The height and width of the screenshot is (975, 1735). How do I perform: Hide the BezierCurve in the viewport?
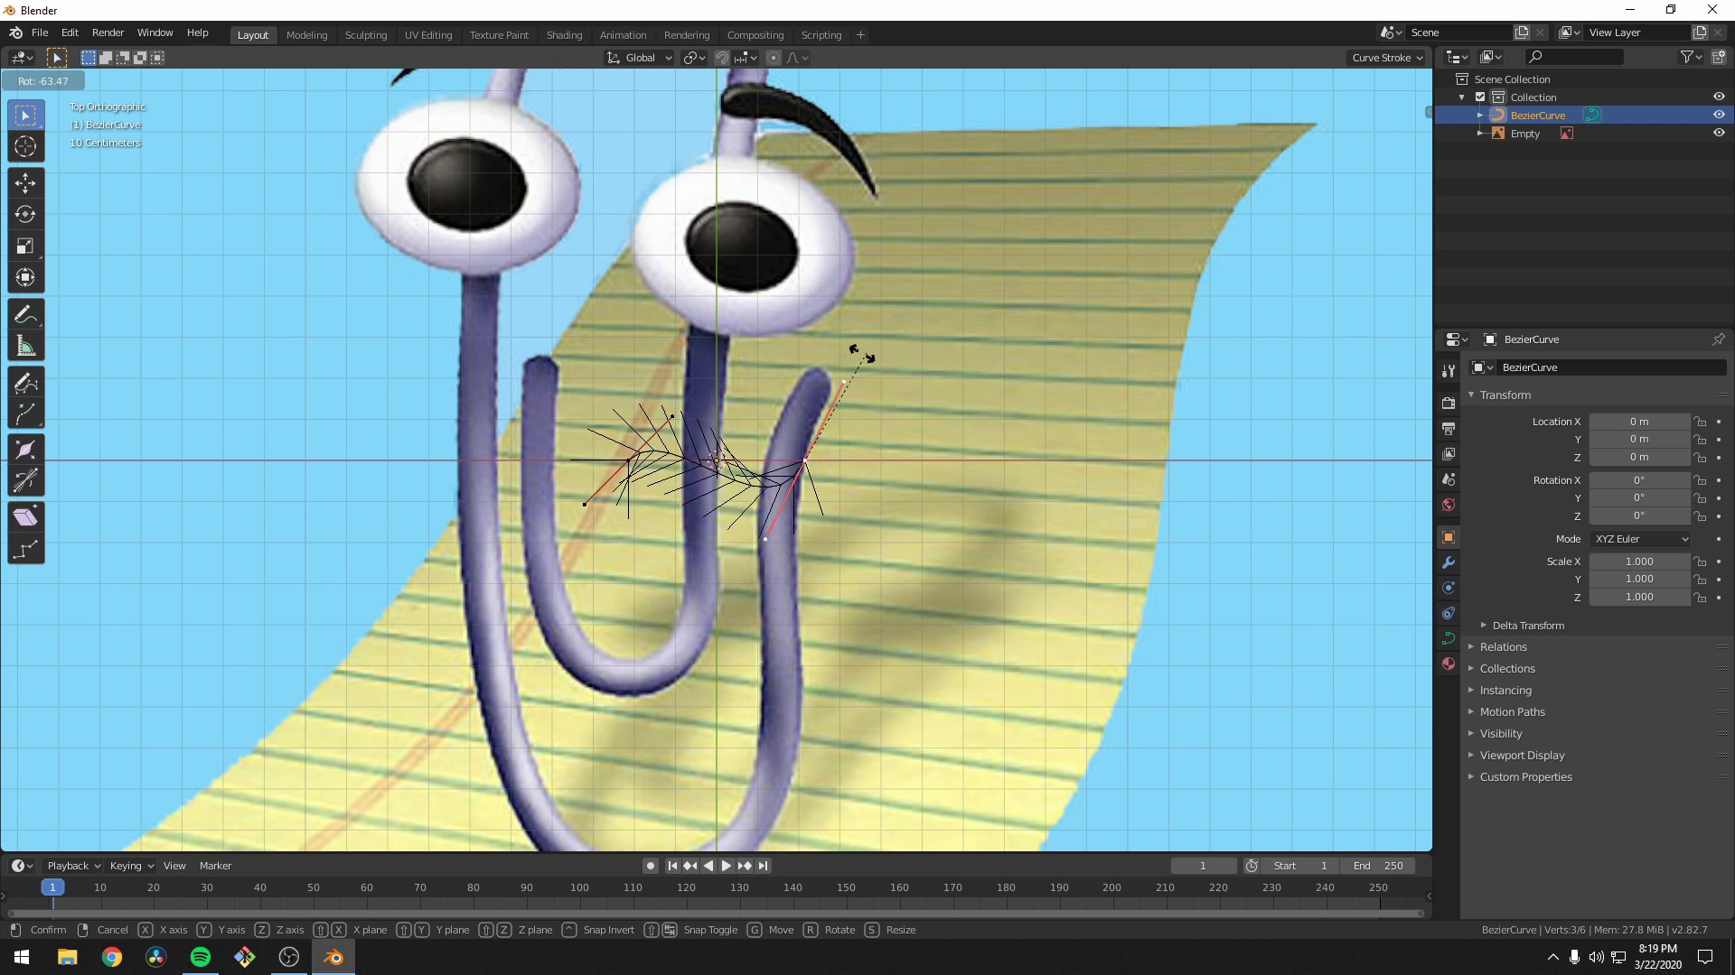pyautogui.click(x=1719, y=115)
